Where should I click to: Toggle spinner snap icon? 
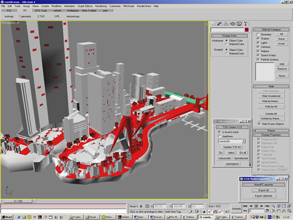coord(227,211)
